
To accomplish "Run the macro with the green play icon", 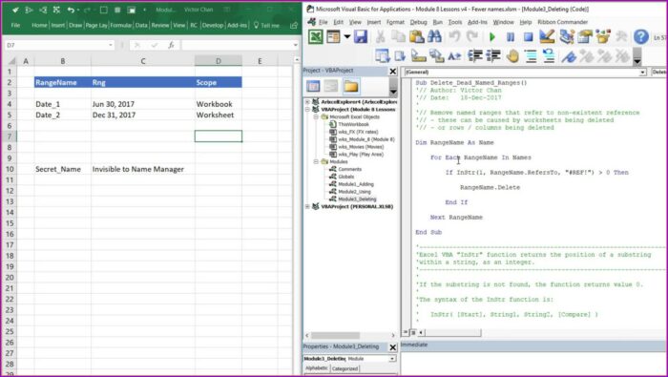I will click(492, 37).
